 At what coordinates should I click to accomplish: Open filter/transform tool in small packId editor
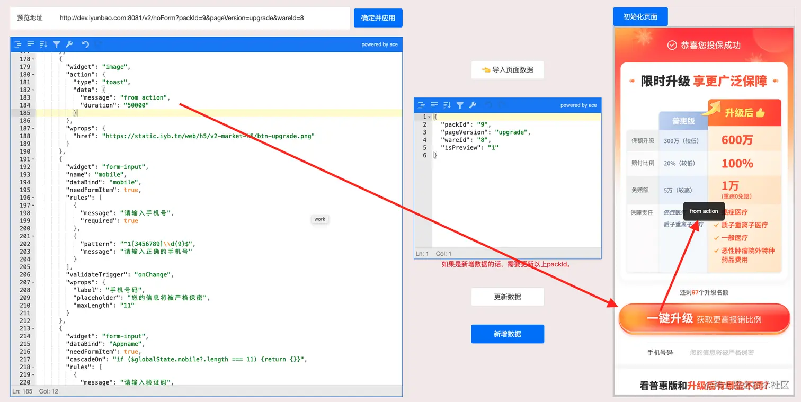[460, 105]
